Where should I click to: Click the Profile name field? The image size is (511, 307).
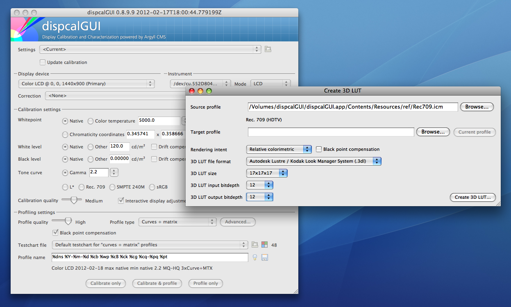click(150, 257)
